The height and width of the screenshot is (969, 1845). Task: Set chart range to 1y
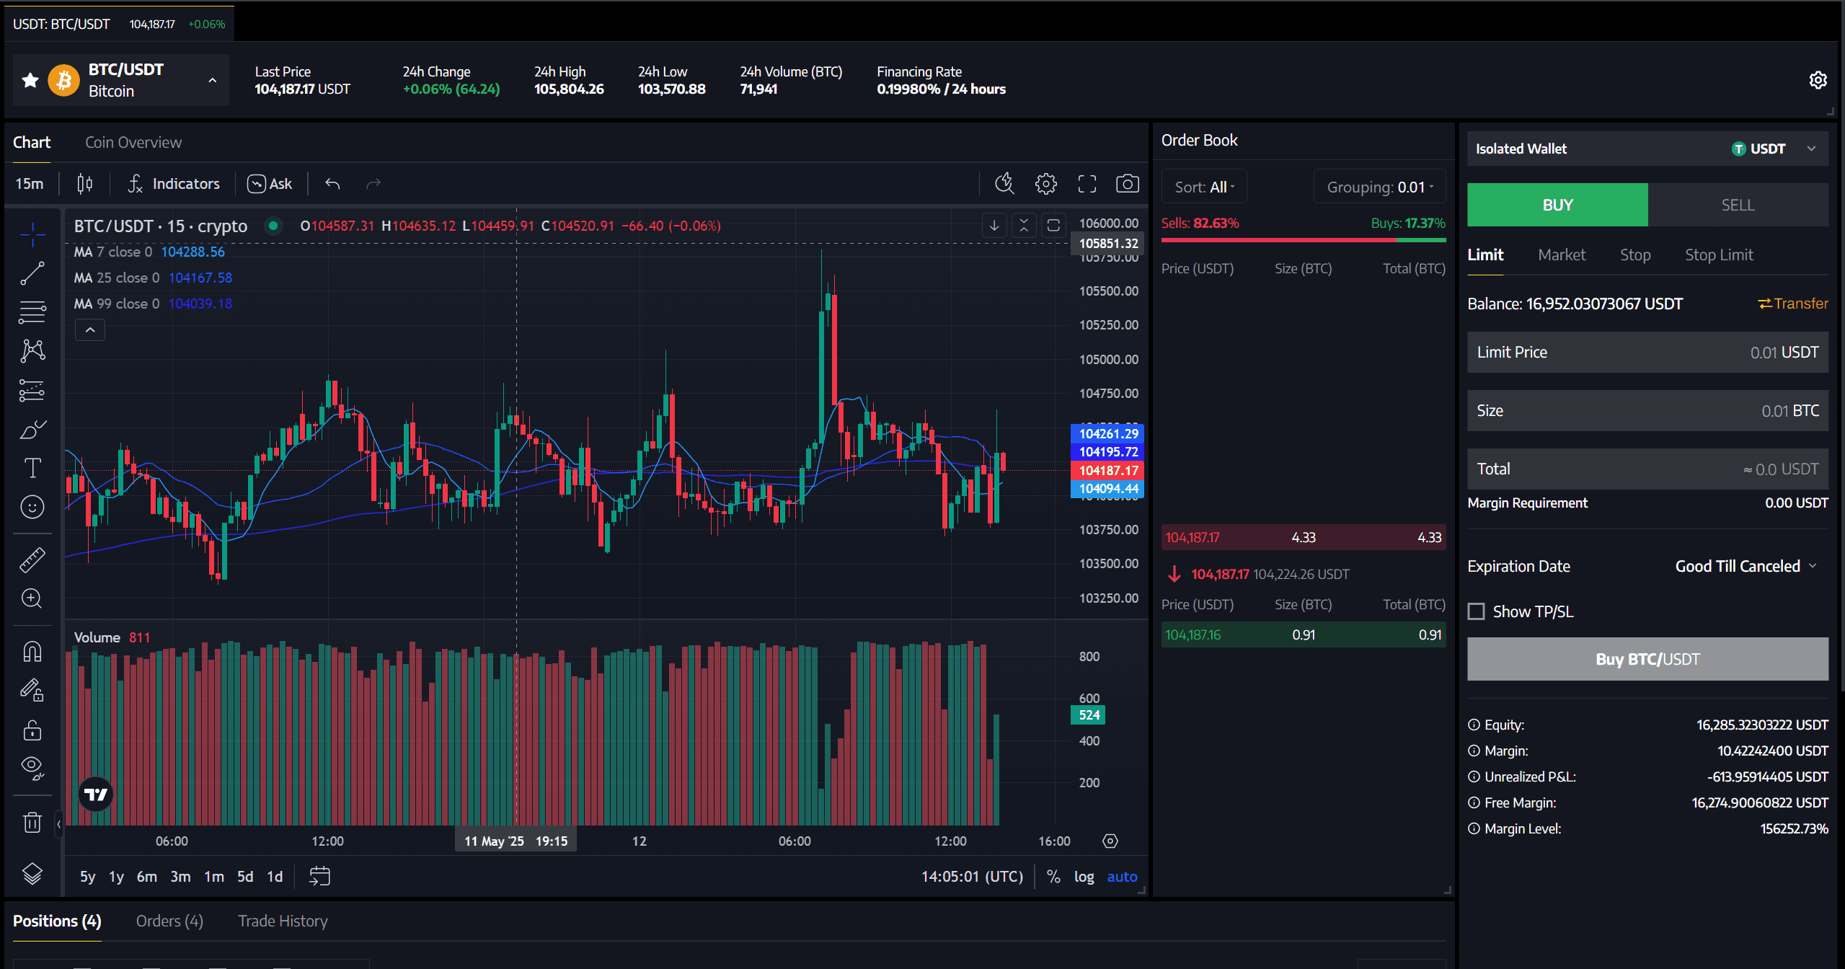(x=116, y=876)
